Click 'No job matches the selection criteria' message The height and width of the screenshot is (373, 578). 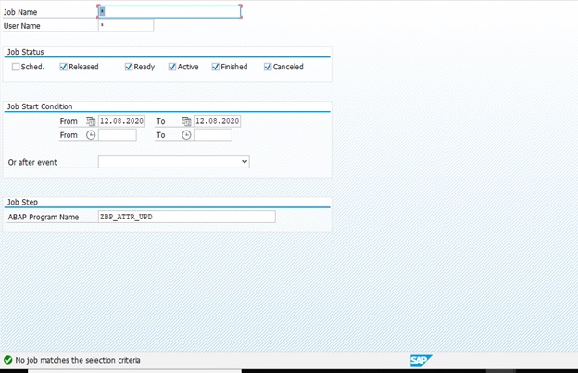(78, 360)
